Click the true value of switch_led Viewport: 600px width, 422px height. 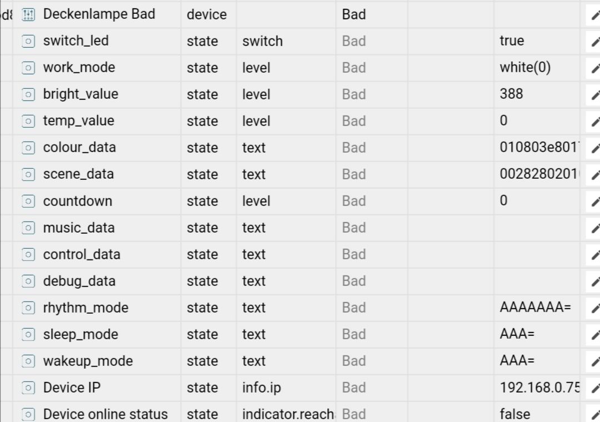pos(512,41)
